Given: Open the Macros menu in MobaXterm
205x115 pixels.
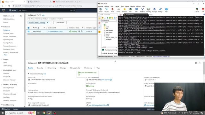Looking at the screenshot, I should coord(138,6).
